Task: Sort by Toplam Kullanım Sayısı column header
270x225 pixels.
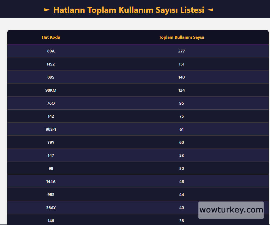Action: 182,37
